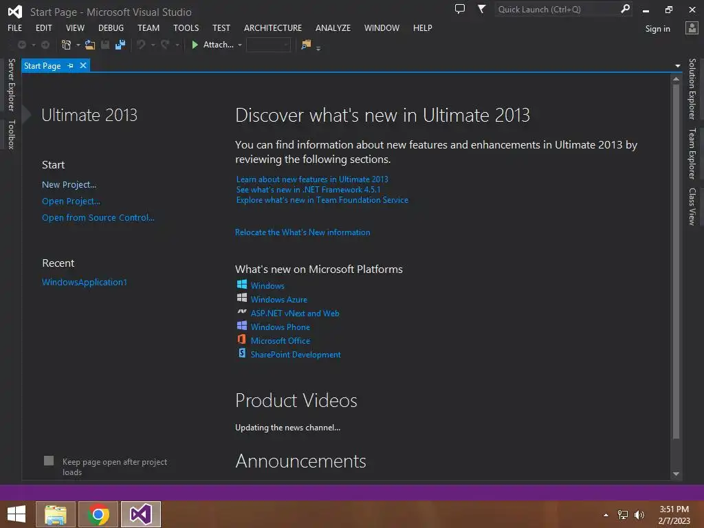
Task: Open the ANALYZE menu
Action: pyautogui.click(x=333, y=27)
